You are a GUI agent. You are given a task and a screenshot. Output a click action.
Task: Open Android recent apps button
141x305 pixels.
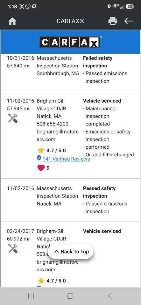31,296
